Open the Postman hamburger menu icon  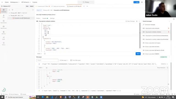pos(2,2)
